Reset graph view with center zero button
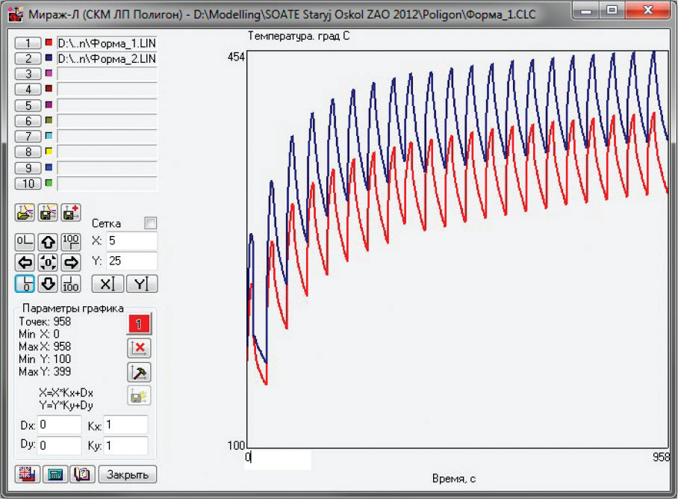 48,262
